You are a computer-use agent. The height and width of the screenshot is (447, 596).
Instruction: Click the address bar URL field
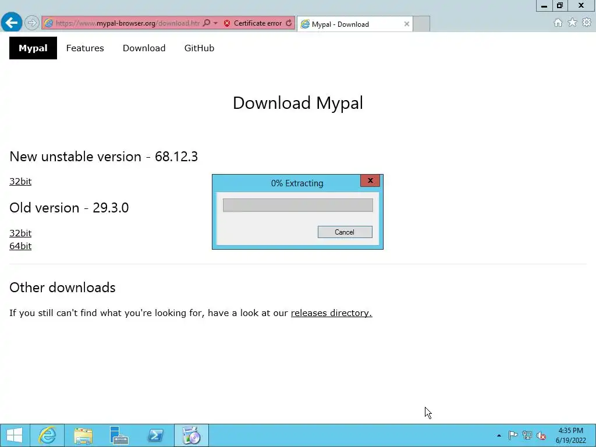coord(127,23)
